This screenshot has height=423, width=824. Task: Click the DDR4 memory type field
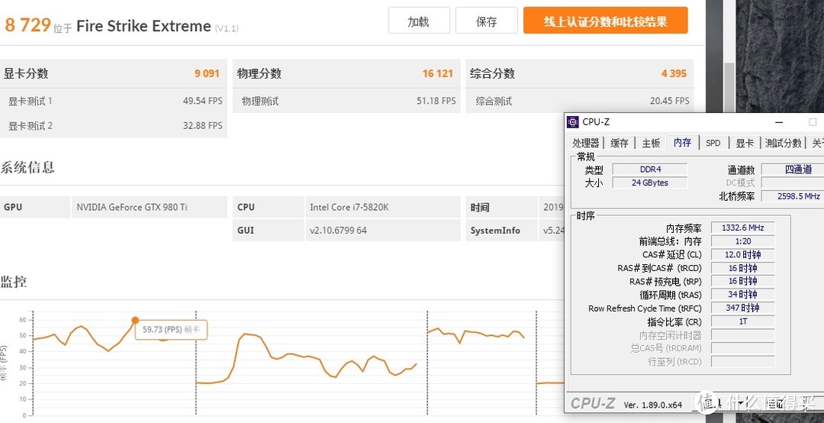pos(650,170)
